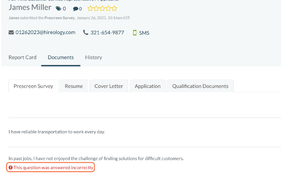
Task: Switch to the Report Card tab
Action: [x=22, y=57]
